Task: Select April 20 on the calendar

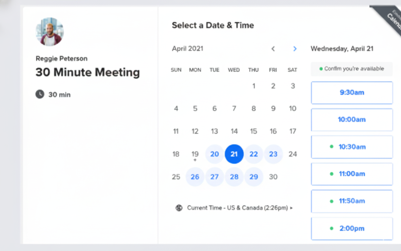Action: 215,154
